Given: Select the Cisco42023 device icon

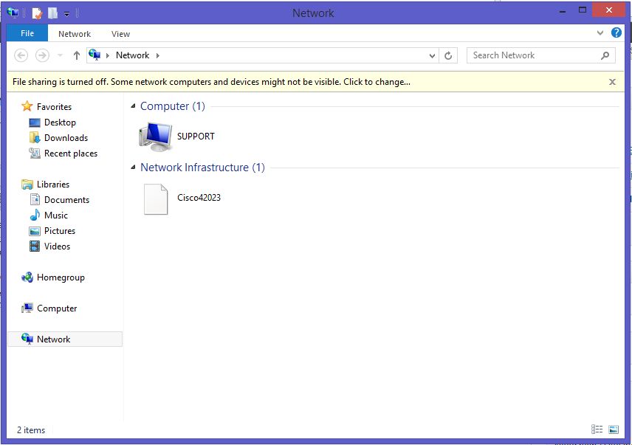Looking at the screenshot, I should (x=156, y=199).
